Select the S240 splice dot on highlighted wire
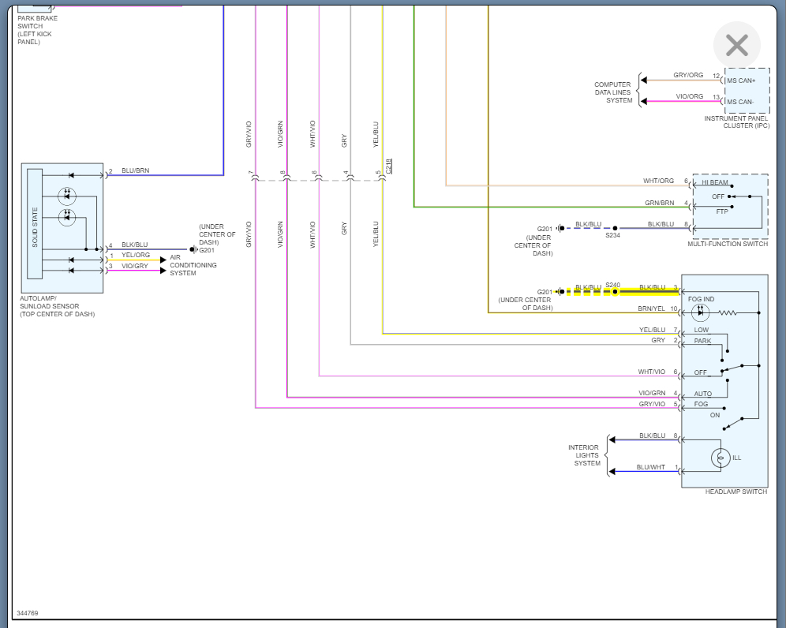This screenshot has width=786, height=628. [x=615, y=292]
